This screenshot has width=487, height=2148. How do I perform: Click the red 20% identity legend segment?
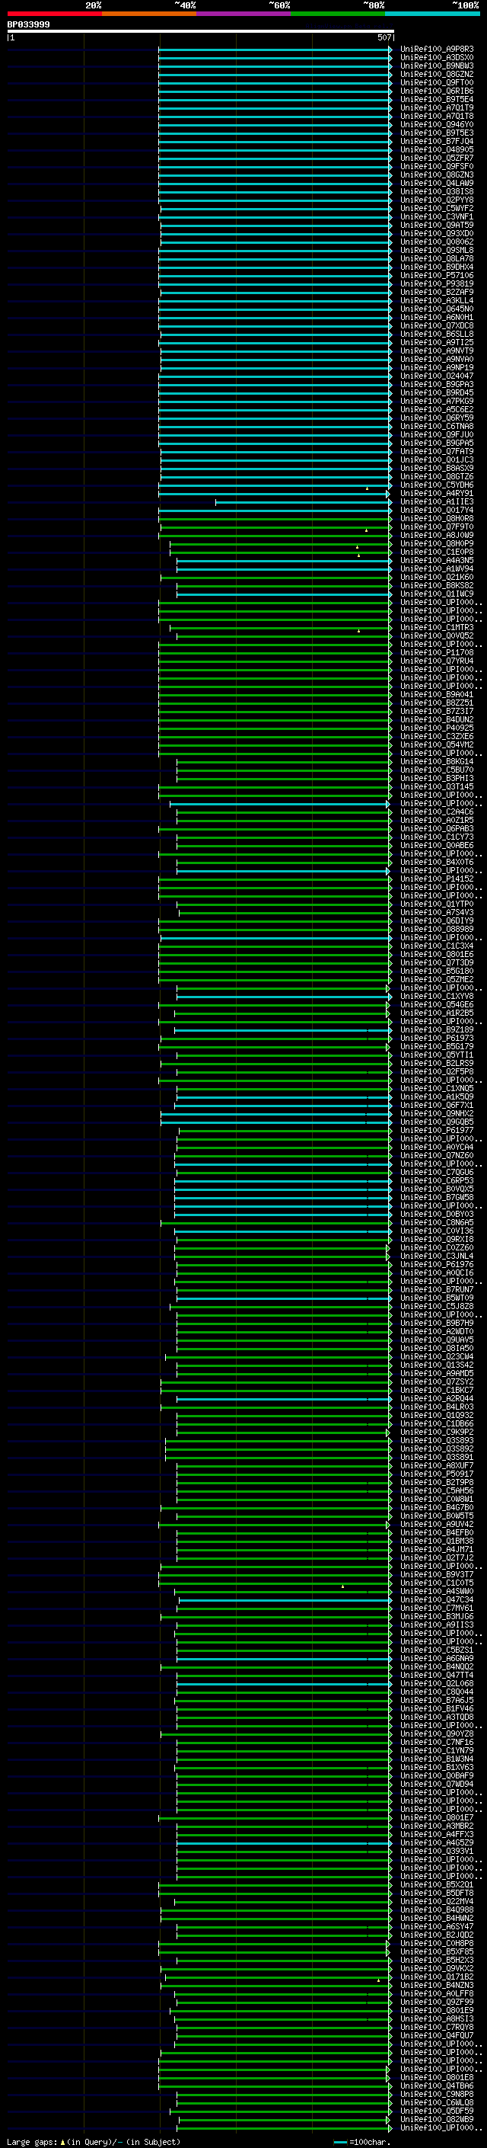[54, 14]
